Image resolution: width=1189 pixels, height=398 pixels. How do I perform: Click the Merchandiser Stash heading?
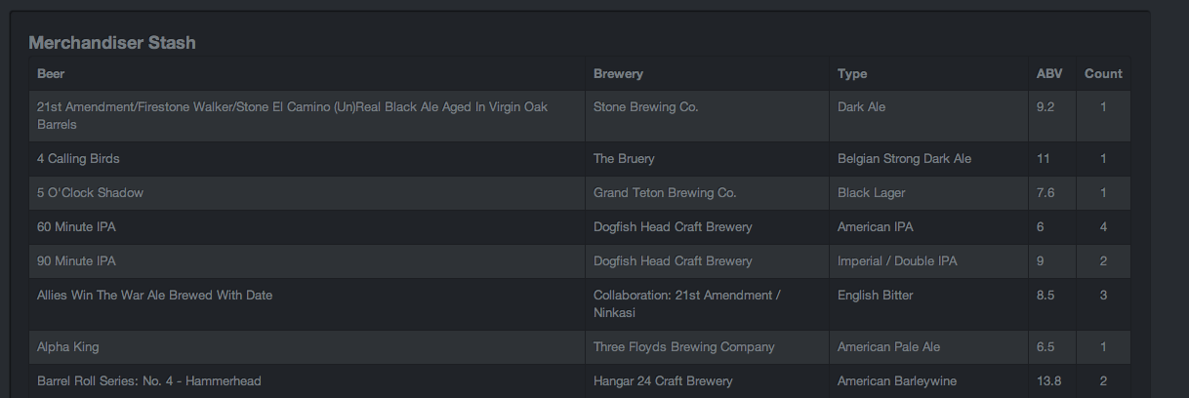(112, 43)
